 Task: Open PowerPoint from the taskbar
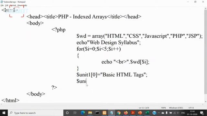(140, 113)
